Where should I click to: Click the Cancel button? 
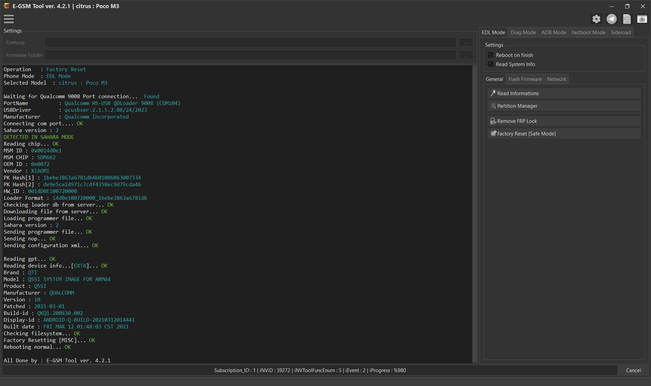633,370
